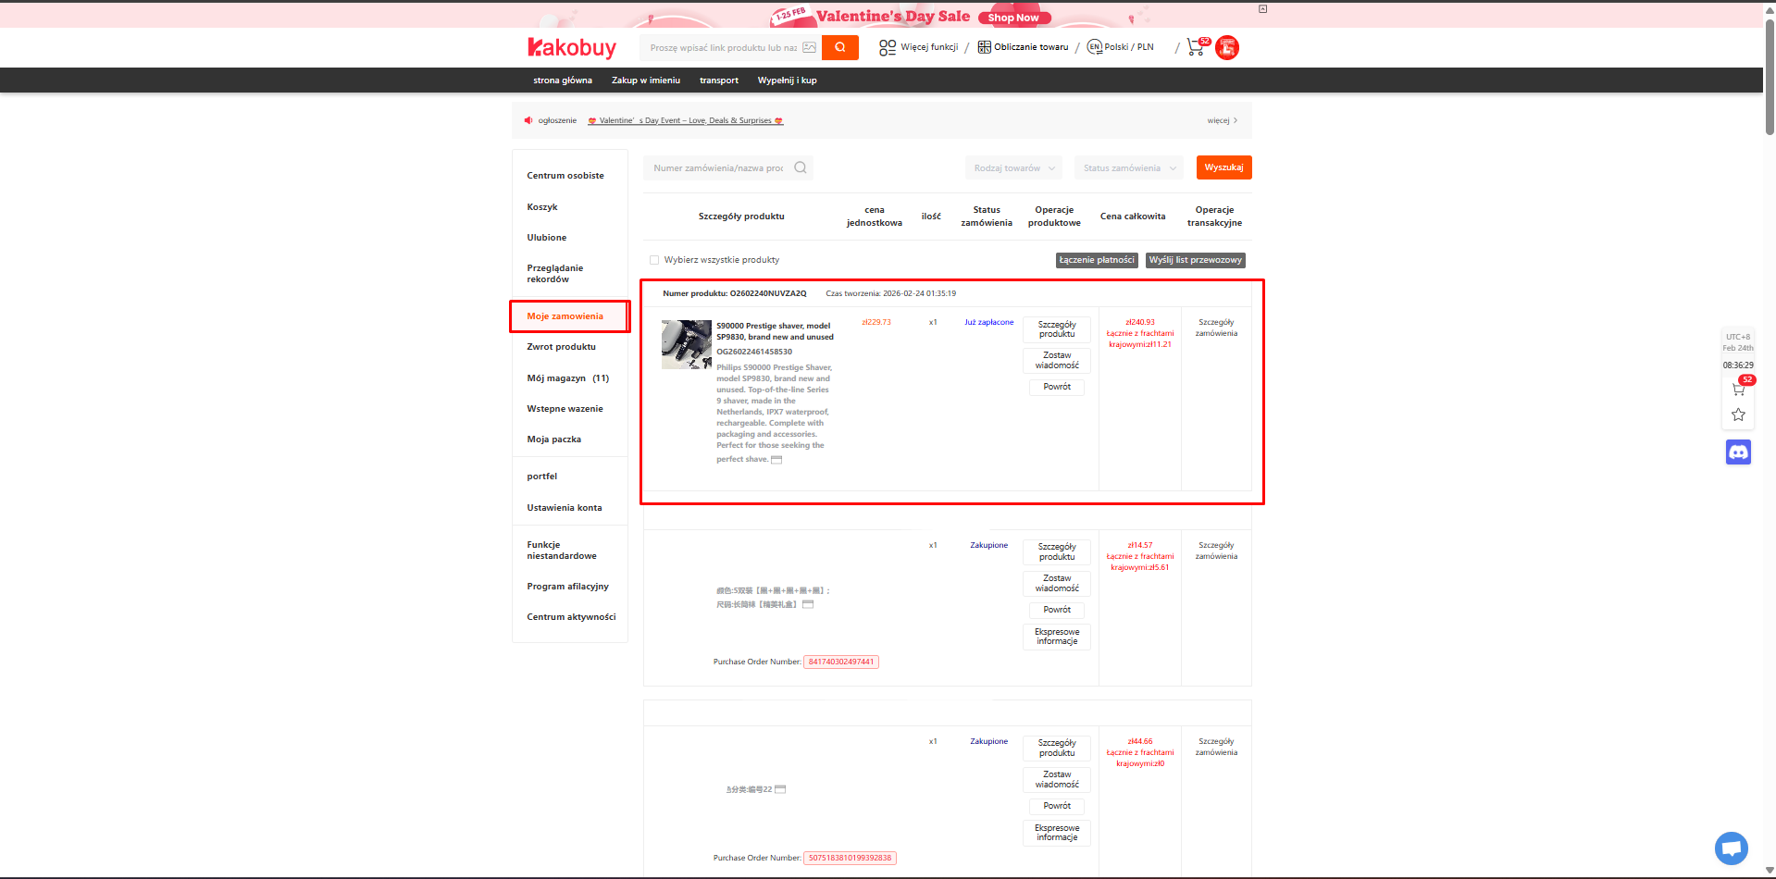Image resolution: width=1776 pixels, height=879 pixels.
Task: Open the Polski / PLN language selector
Action: pos(1120,46)
